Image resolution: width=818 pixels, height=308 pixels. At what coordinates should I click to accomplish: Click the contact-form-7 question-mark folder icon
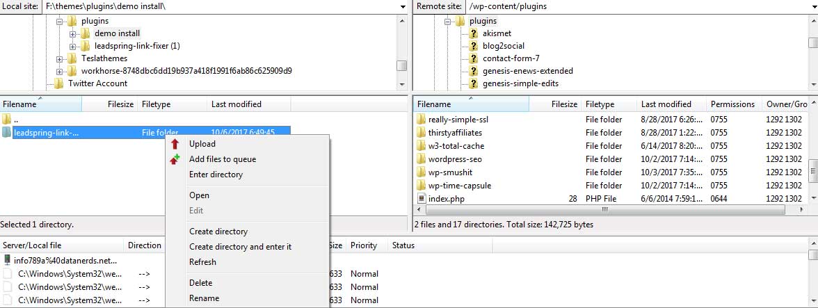point(473,58)
